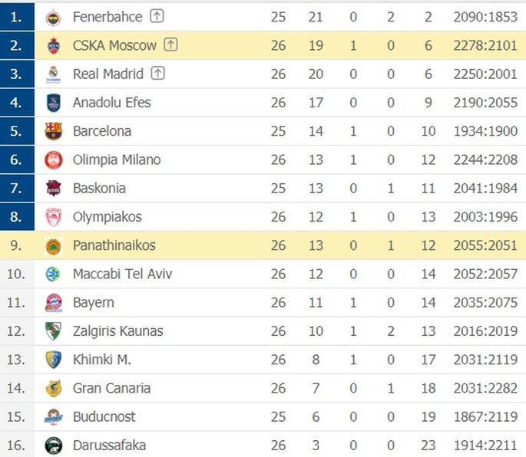This screenshot has width=526, height=457.
Task: Click the Darussafaka team logo
Action: (53, 445)
